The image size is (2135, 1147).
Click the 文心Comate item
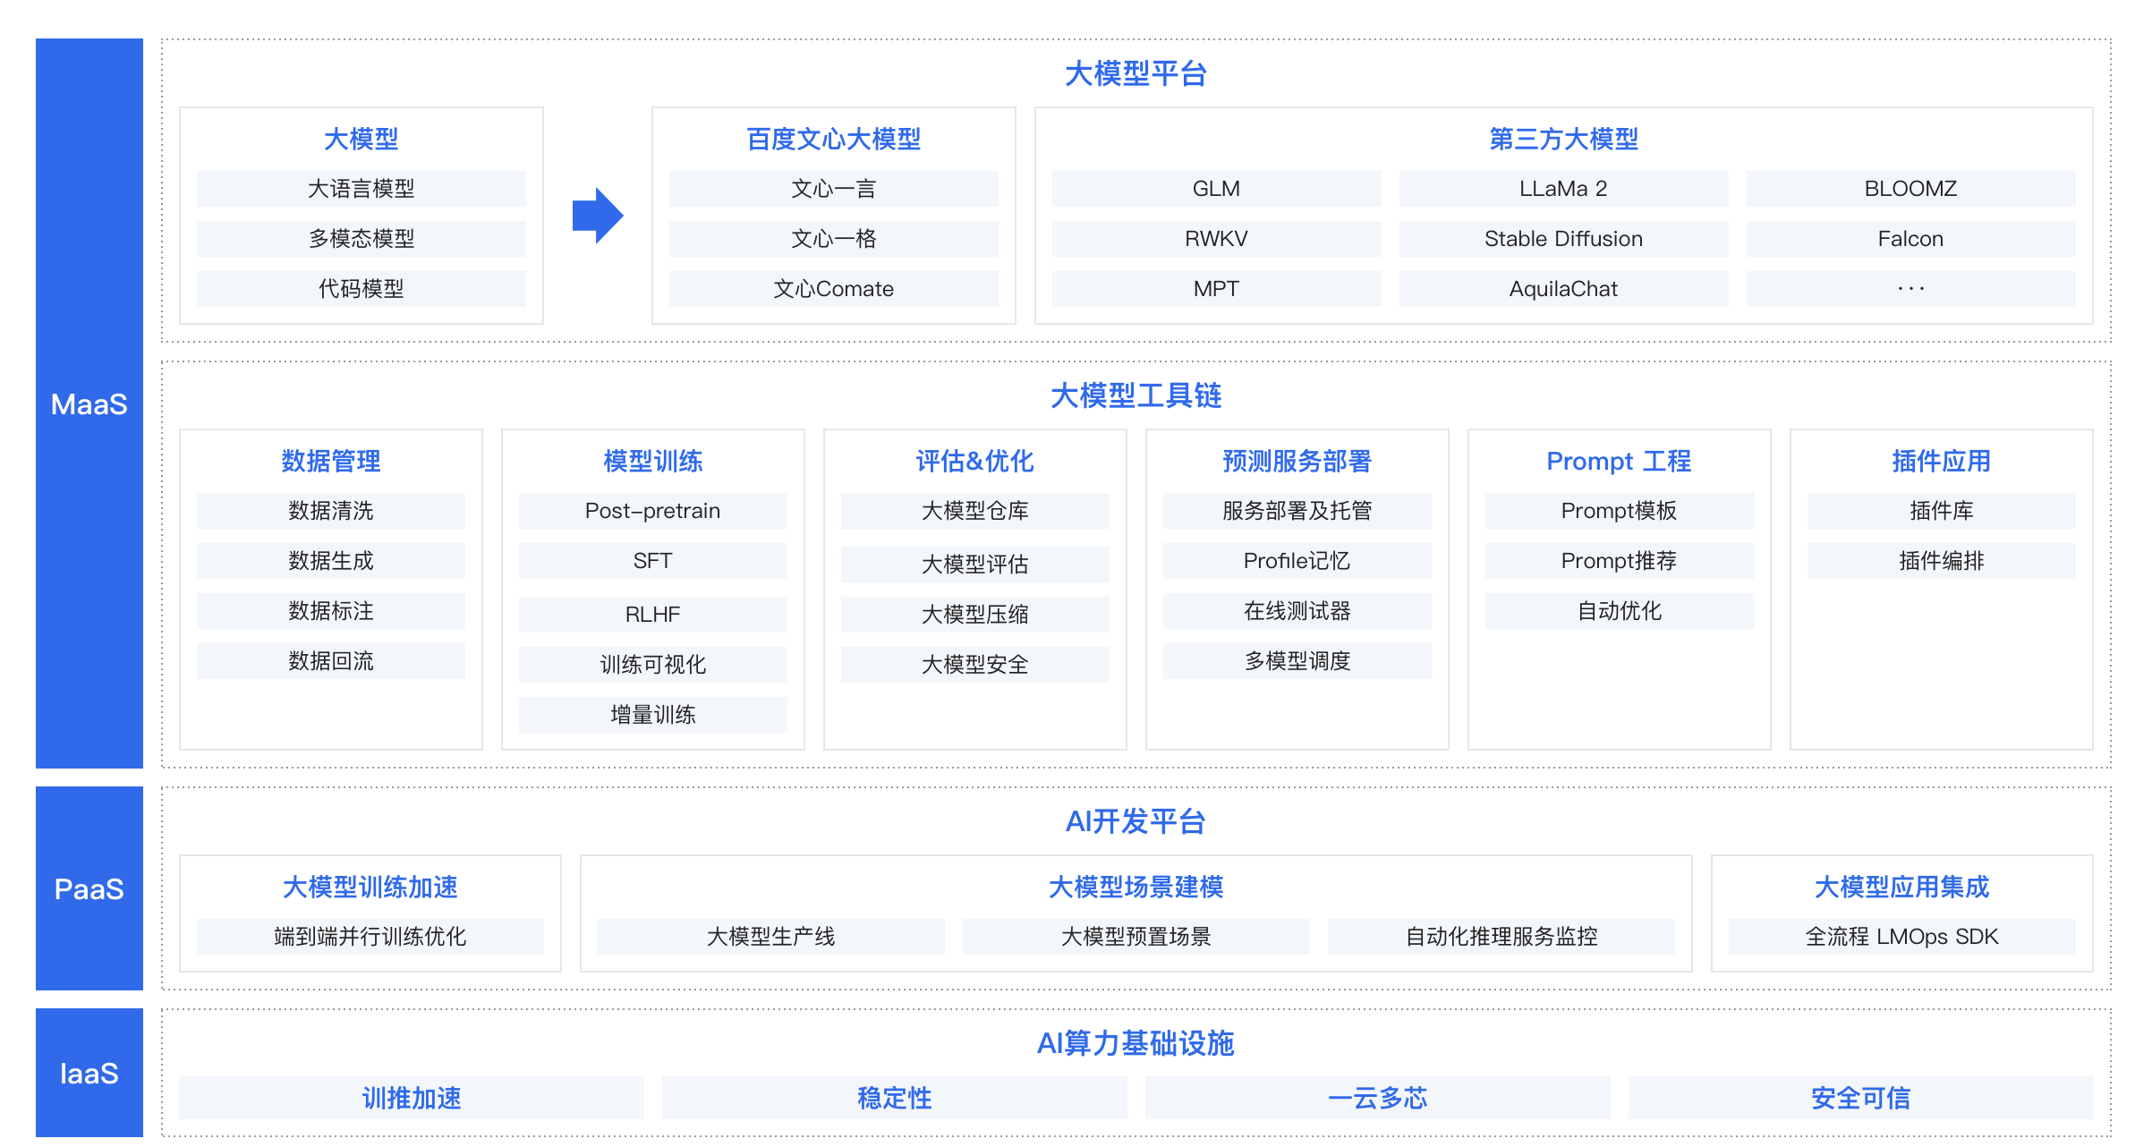click(x=834, y=289)
